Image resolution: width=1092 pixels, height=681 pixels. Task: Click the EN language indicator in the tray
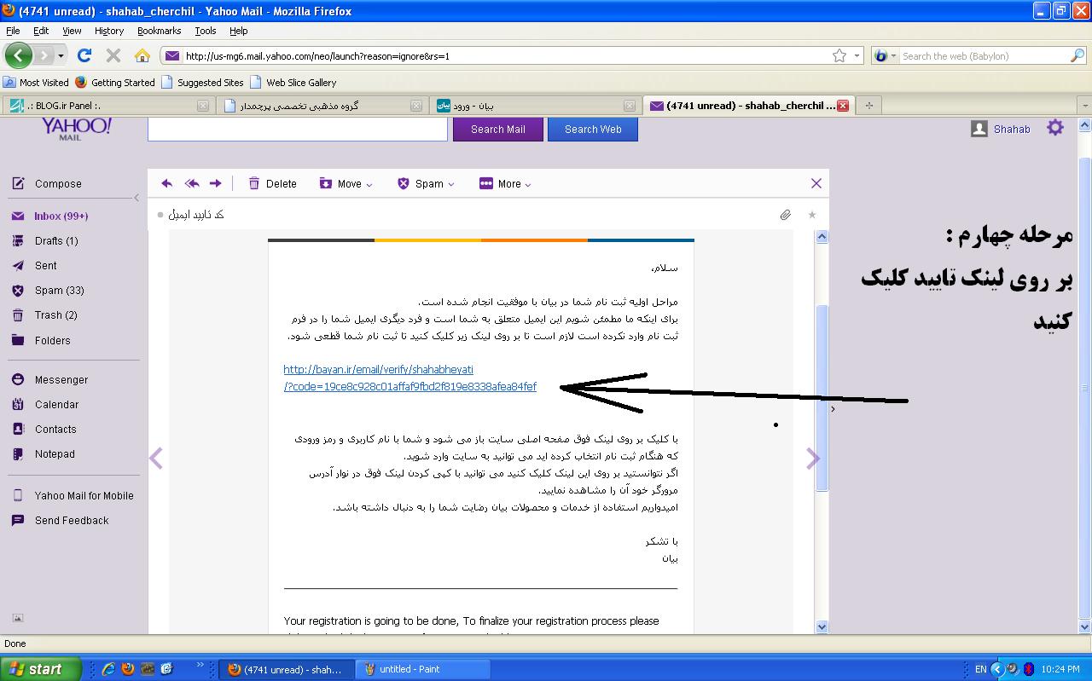[x=981, y=669]
